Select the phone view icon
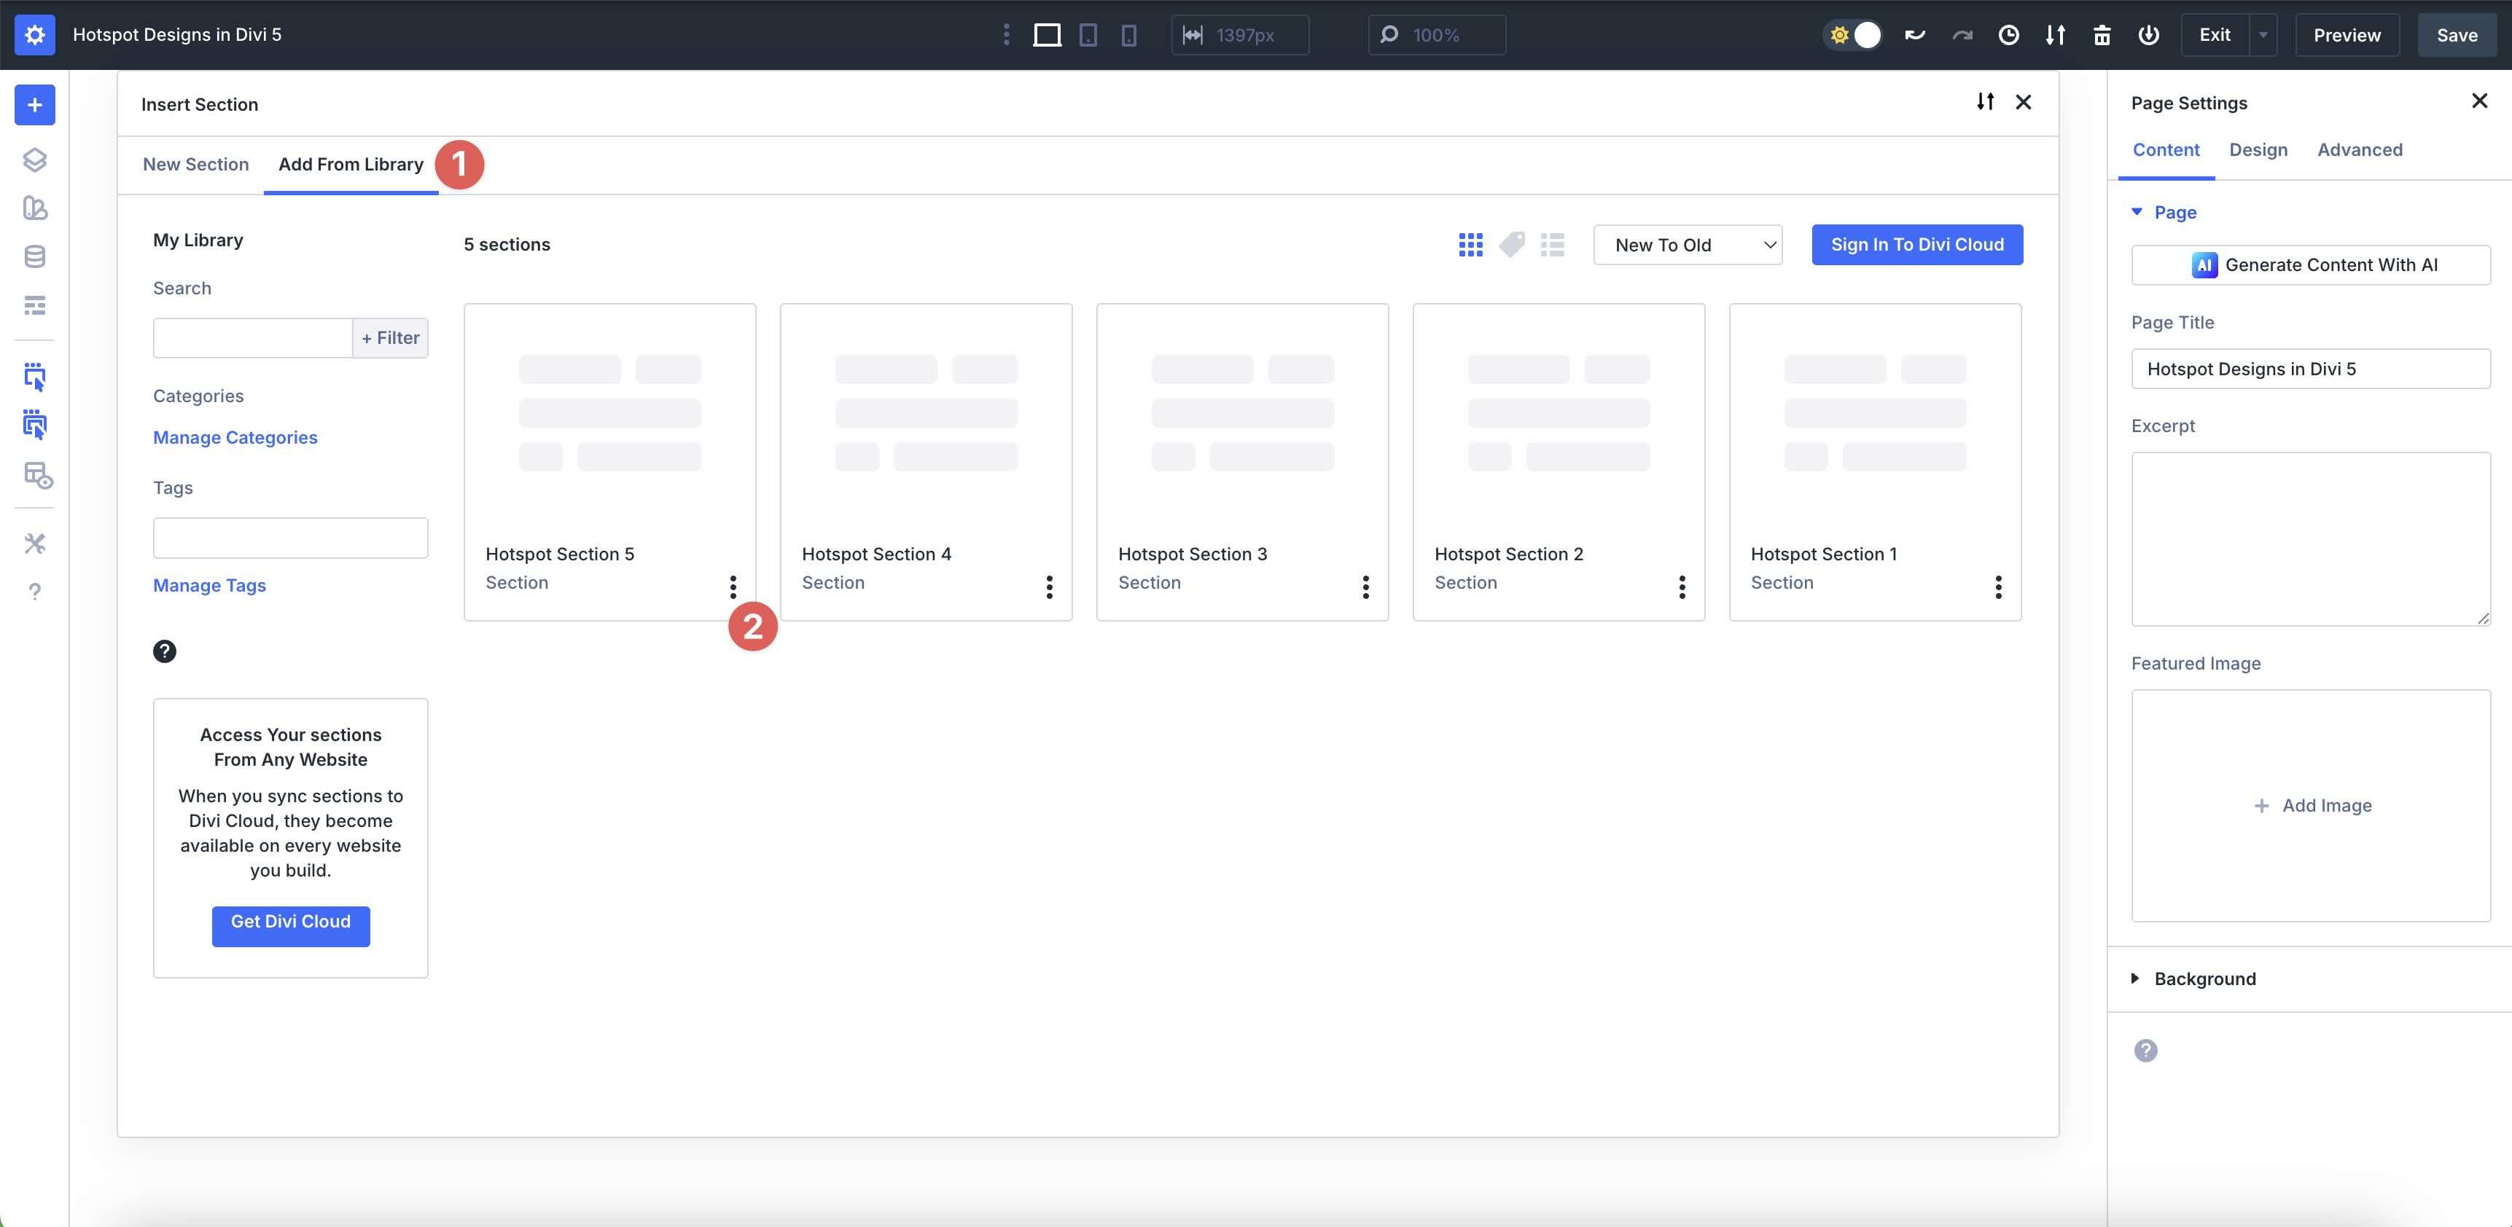 tap(1128, 35)
